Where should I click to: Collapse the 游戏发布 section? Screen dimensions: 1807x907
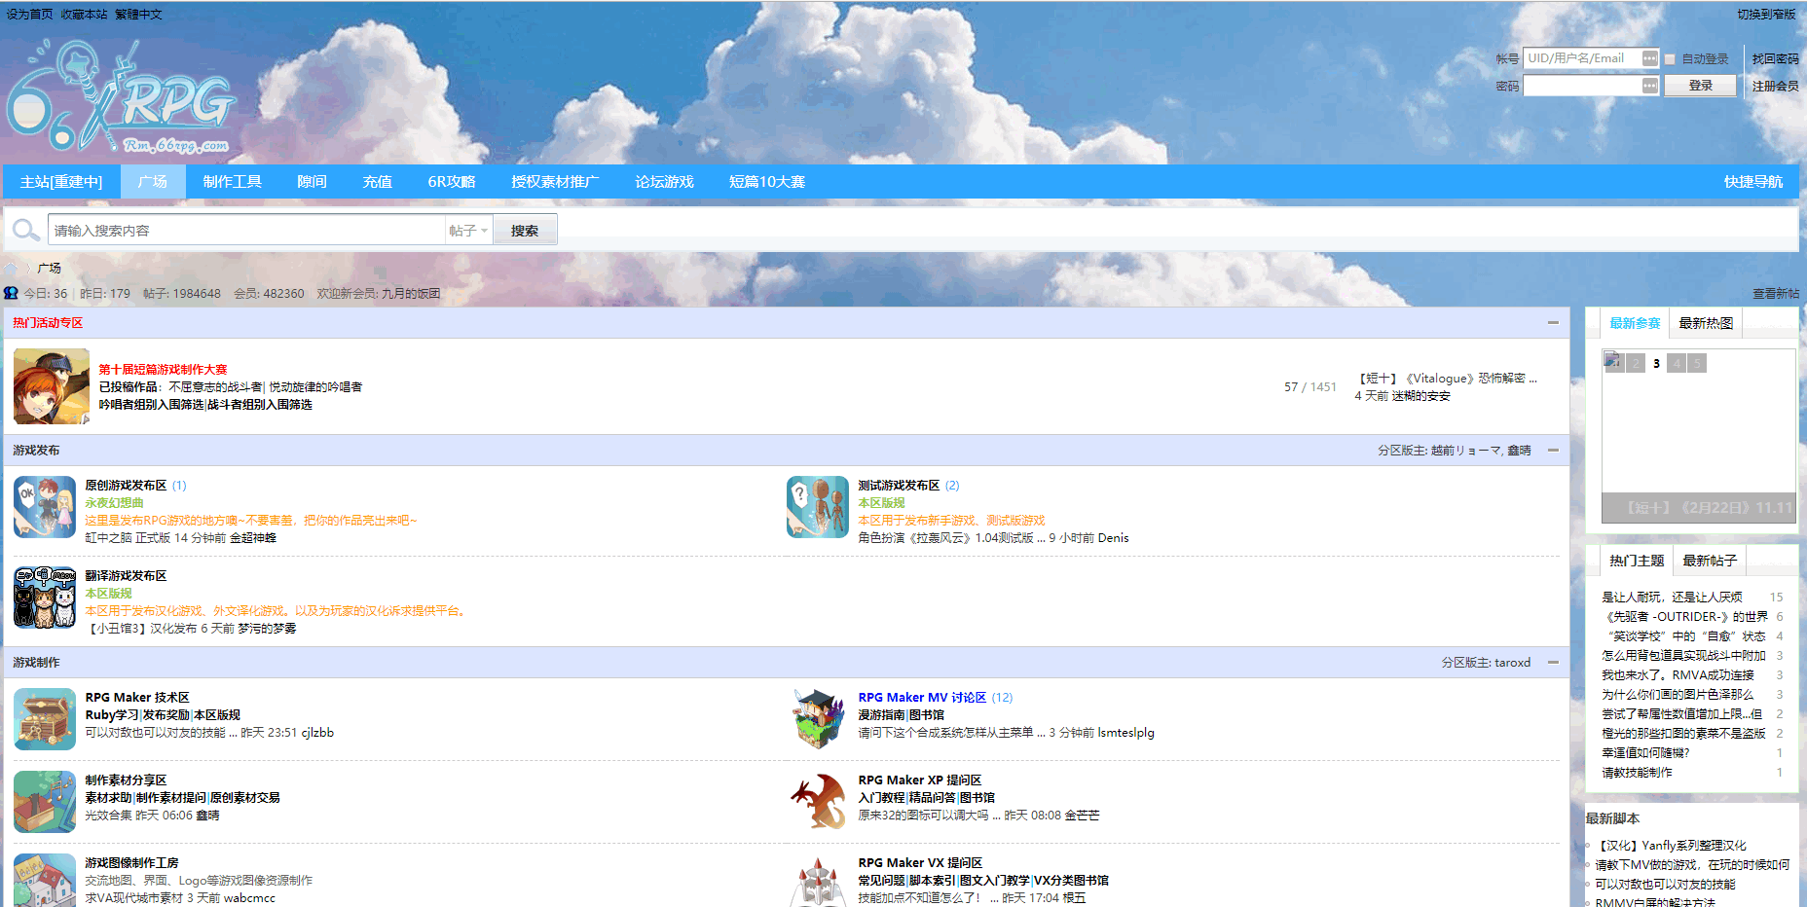coord(1553,450)
